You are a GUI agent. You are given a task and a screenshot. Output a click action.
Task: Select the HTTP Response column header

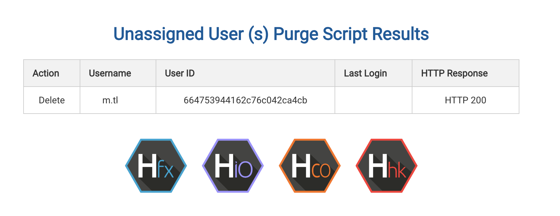pos(454,73)
